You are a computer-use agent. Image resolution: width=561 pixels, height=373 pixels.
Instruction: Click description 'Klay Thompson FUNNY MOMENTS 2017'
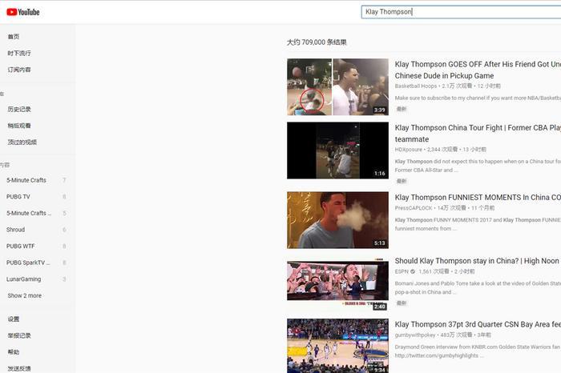click(478, 224)
